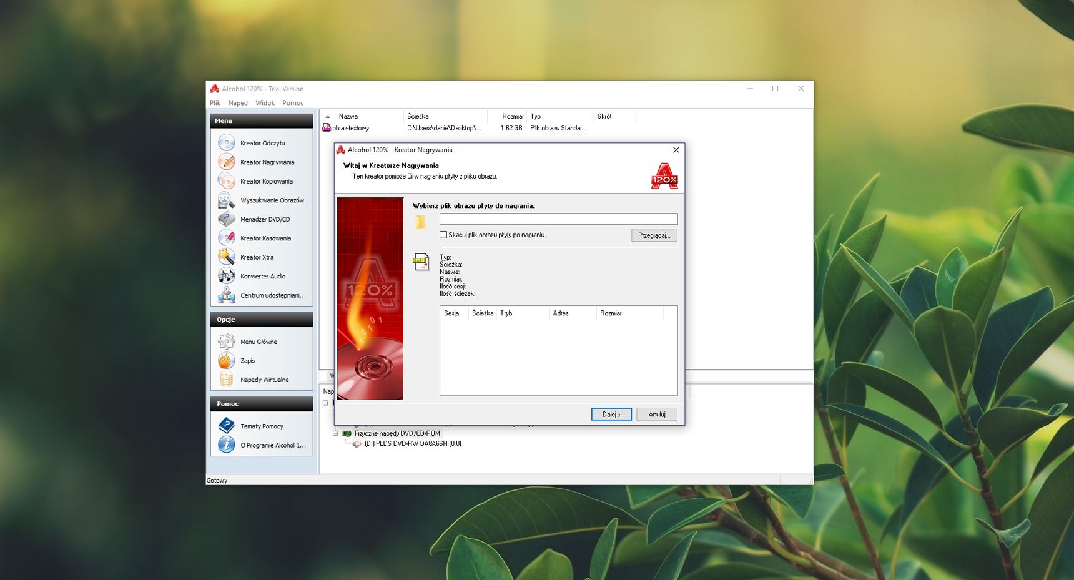Click the Alcohol 120% main window title icon

[215, 89]
